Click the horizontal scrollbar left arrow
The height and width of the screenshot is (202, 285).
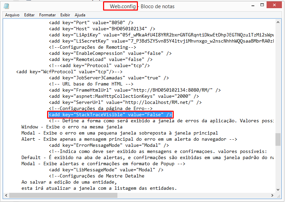(6, 195)
